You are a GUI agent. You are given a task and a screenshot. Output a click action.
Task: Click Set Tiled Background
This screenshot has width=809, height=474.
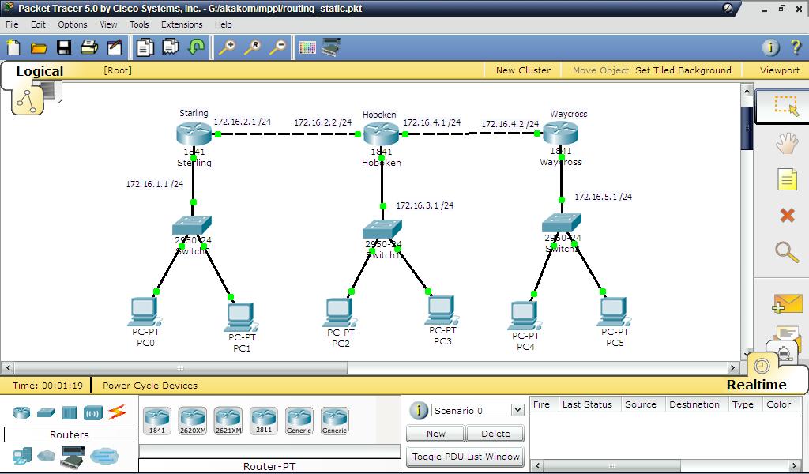point(683,70)
